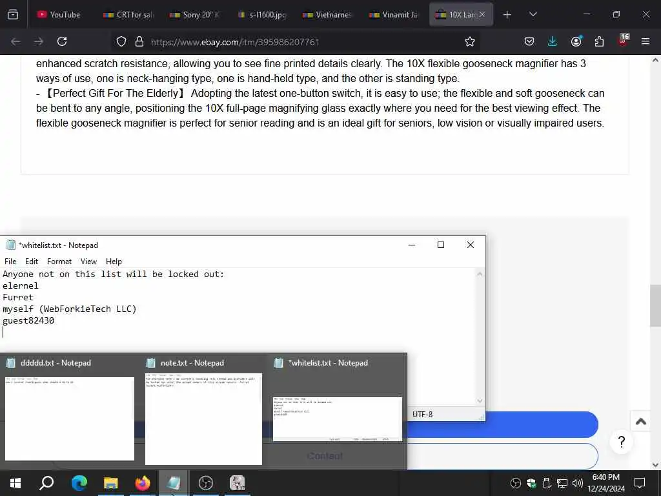Image resolution: width=661 pixels, height=496 pixels.
Task: Open OBS tray icon
Action: point(515,483)
